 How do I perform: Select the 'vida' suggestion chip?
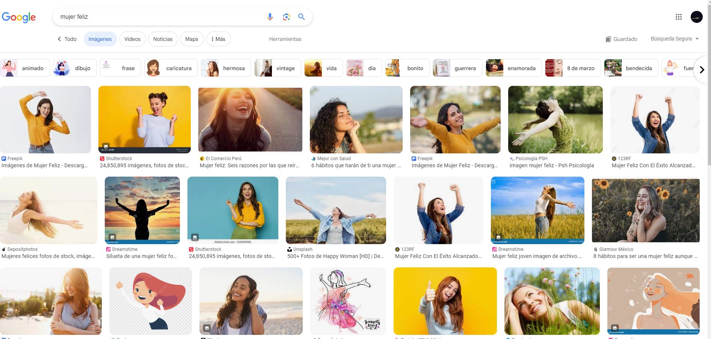click(x=323, y=68)
